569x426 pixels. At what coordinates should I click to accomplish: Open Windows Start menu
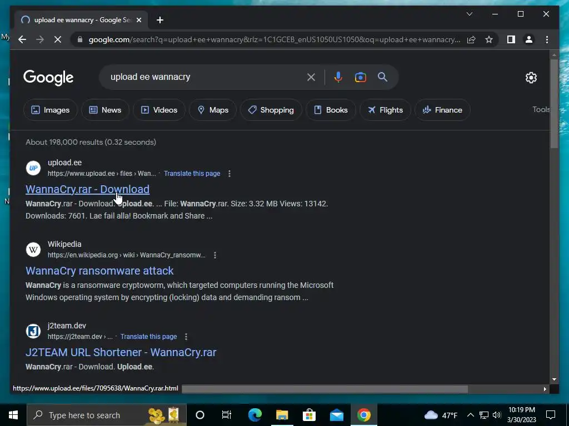(13, 415)
